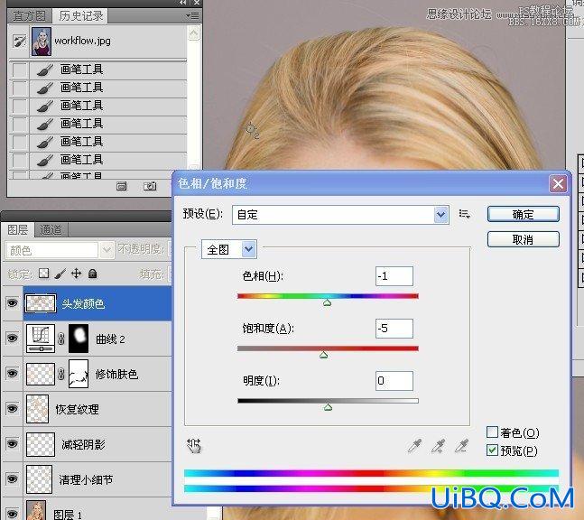Select 修饰肤色 layer mask thumbnail
Screen dimensions: 584x520
pyautogui.click(x=79, y=374)
